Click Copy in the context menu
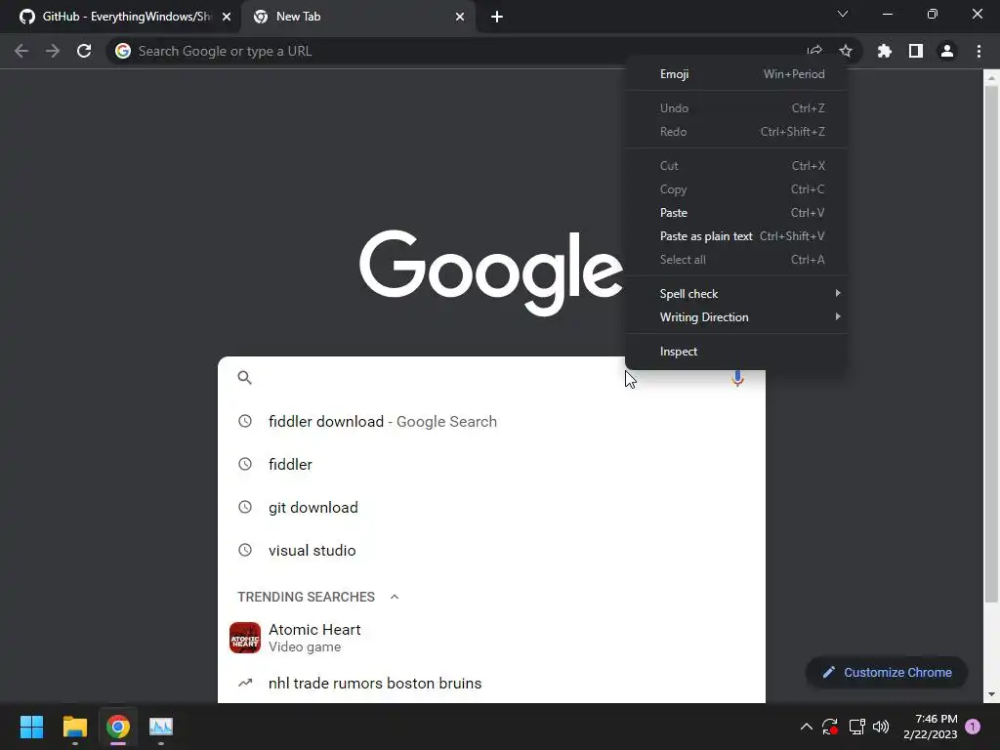 (736, 188)
